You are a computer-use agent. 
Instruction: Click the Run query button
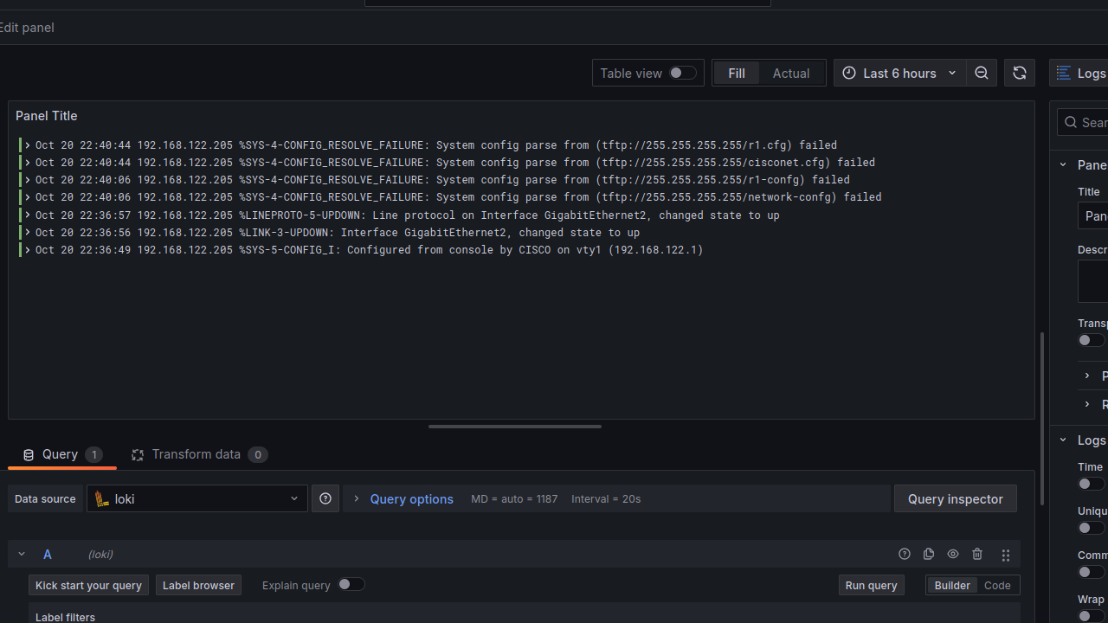coord(871,585)
